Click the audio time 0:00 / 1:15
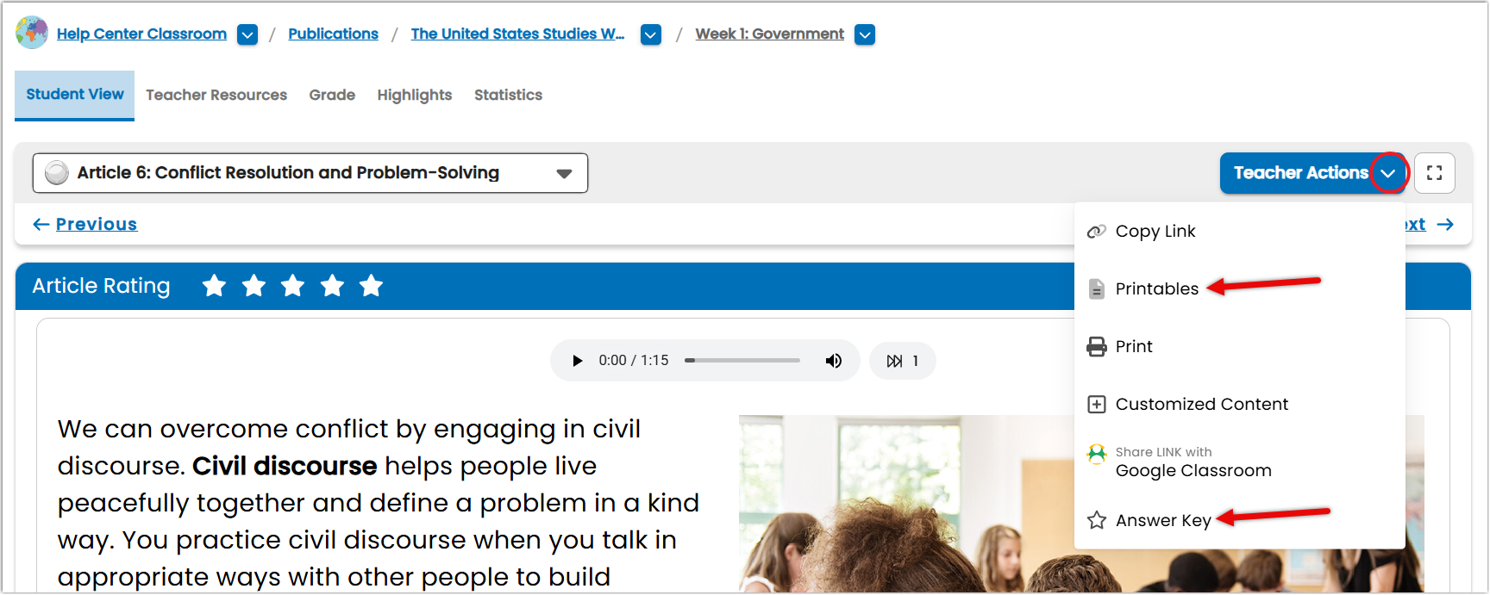 (x=634, y=361)
